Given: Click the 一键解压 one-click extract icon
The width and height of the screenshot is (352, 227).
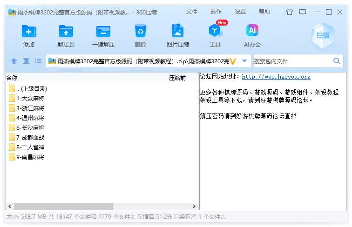Looking at the screenshot, I should click(103, 31).
